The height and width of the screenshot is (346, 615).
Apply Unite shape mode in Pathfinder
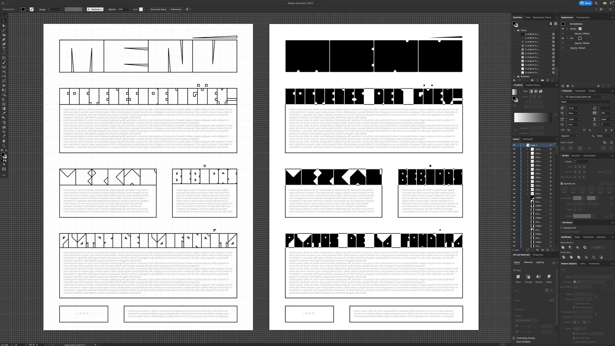coord(563,247)
